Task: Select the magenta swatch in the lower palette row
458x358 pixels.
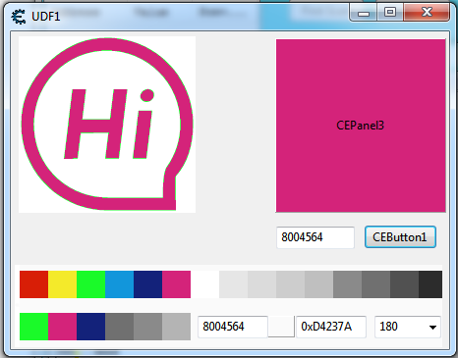Action: (62, 327)
